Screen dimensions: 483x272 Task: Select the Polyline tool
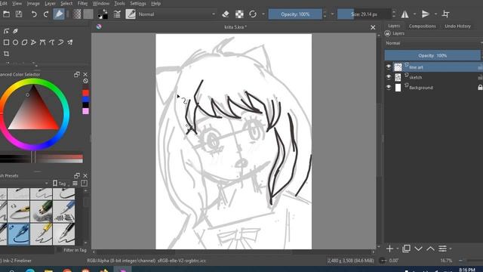pos(33,42)
